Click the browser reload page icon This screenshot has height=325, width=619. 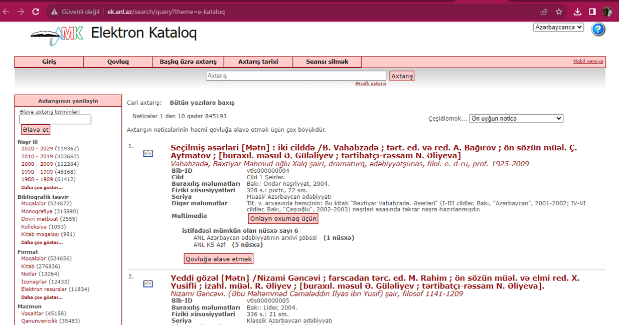(x=36, y=12)
